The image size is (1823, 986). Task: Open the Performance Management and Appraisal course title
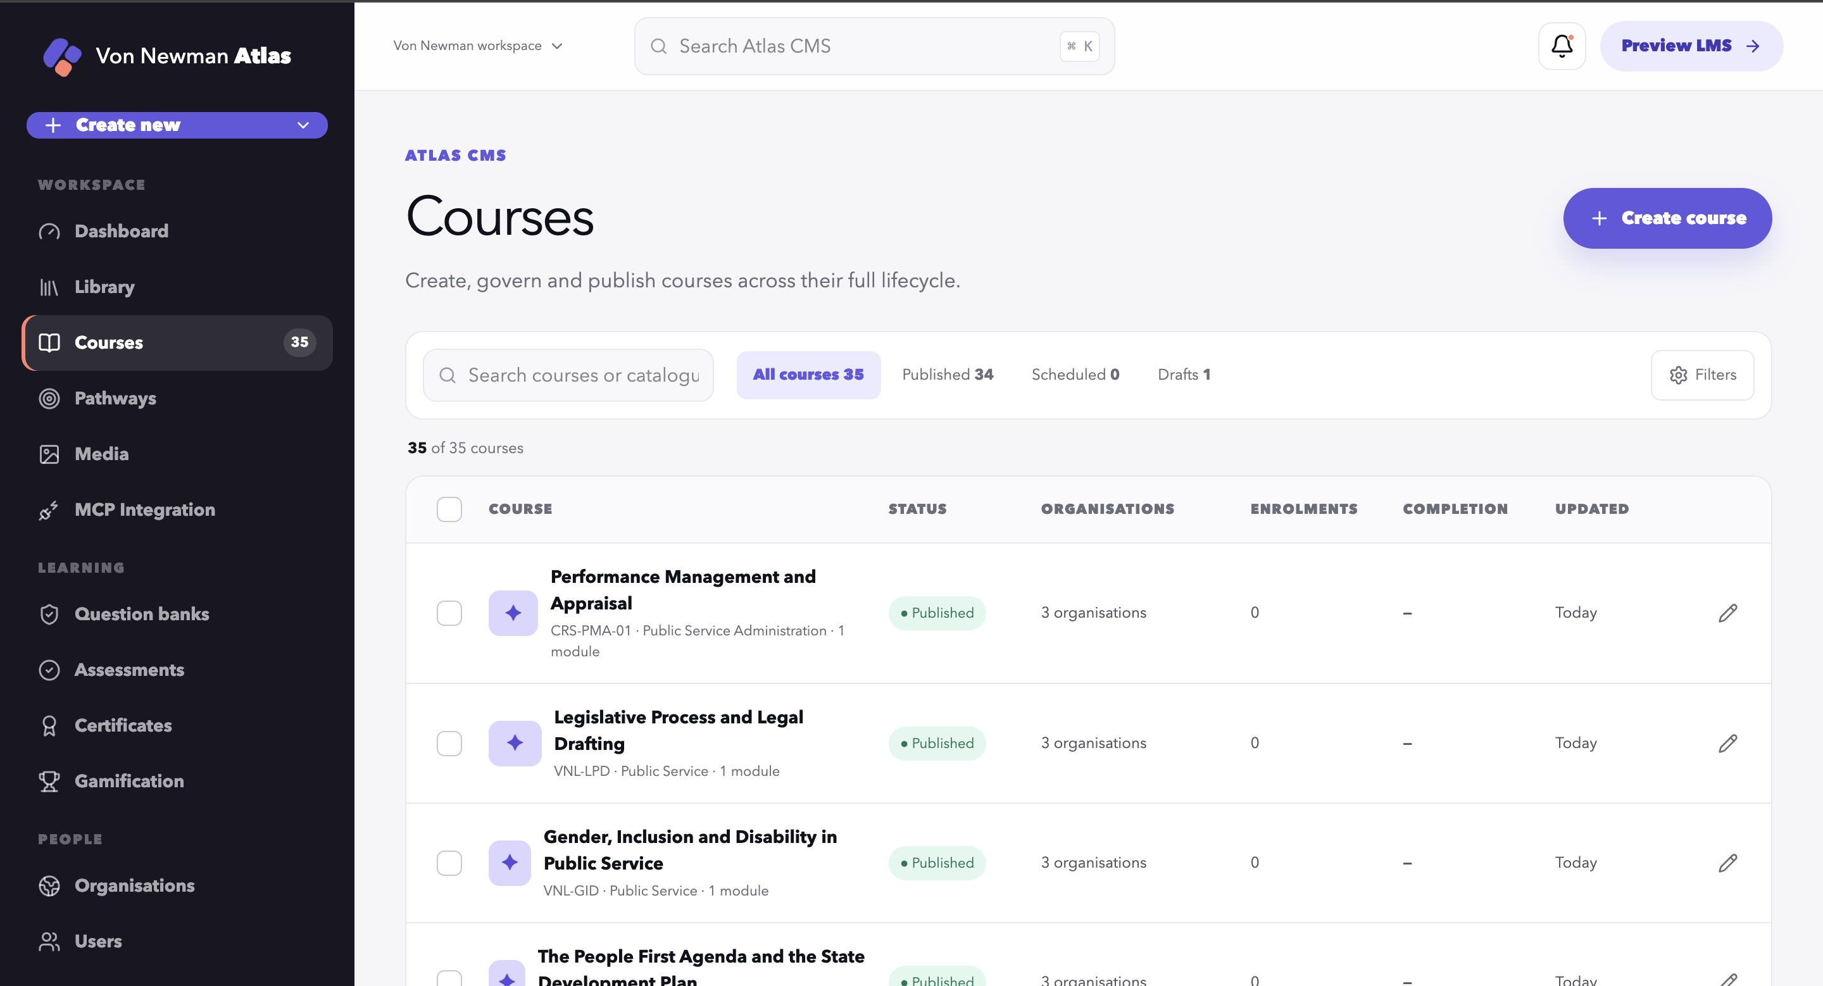coord(683,590)
